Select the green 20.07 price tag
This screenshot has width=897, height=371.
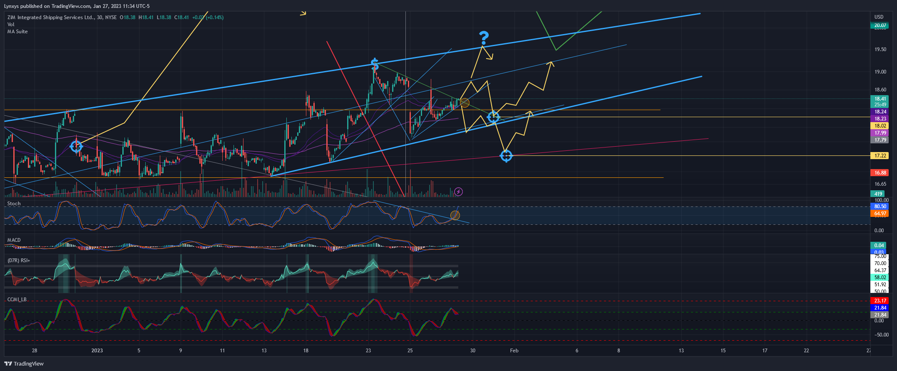pos(880,25)
